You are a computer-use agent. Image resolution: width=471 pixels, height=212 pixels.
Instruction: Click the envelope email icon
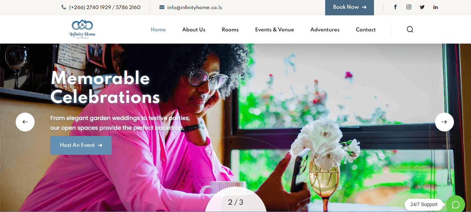162,7
